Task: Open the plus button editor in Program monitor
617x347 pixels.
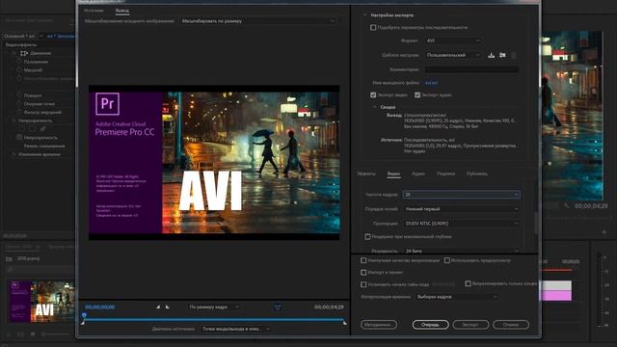Action: [604, 232]
